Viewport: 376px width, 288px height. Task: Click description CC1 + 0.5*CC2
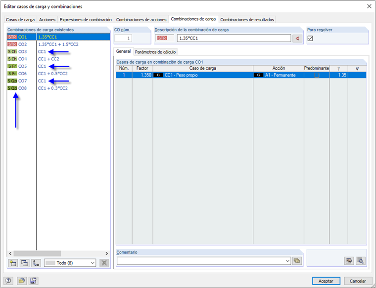click(x=53, y=74)
